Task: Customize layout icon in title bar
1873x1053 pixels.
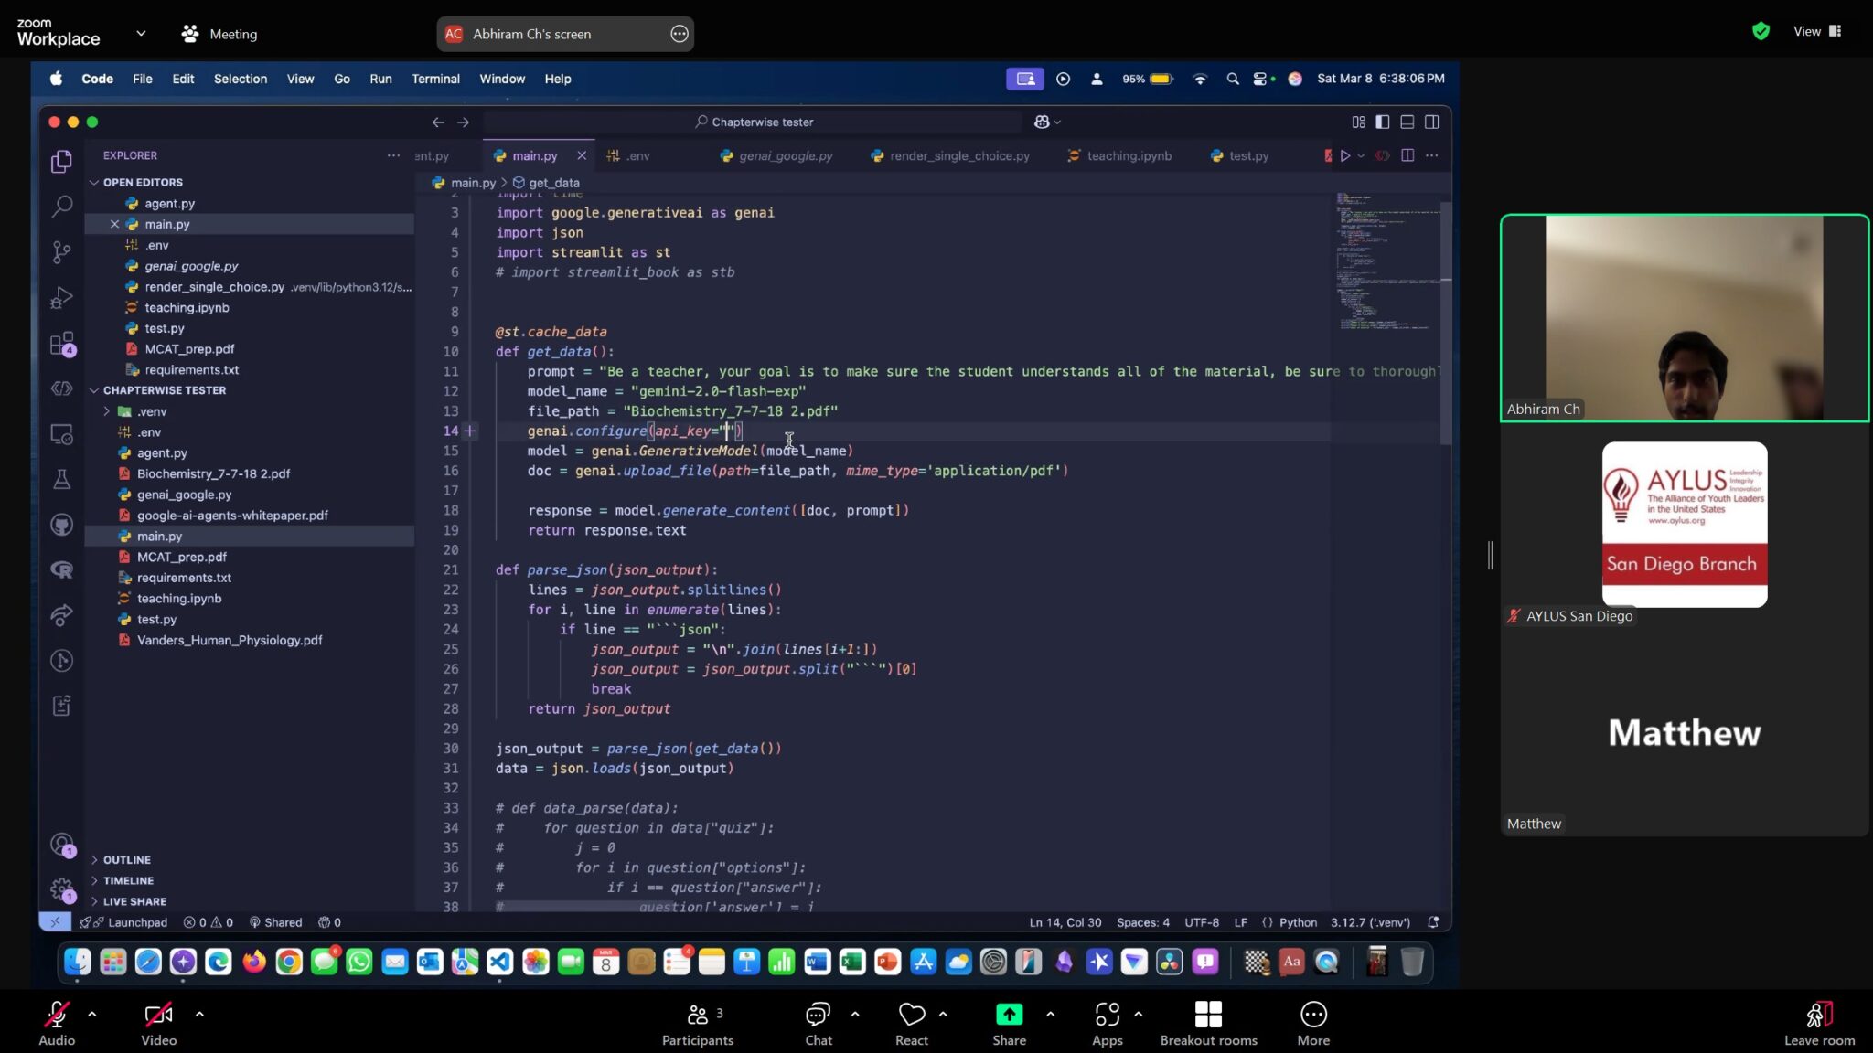Action: point(1358,122)
